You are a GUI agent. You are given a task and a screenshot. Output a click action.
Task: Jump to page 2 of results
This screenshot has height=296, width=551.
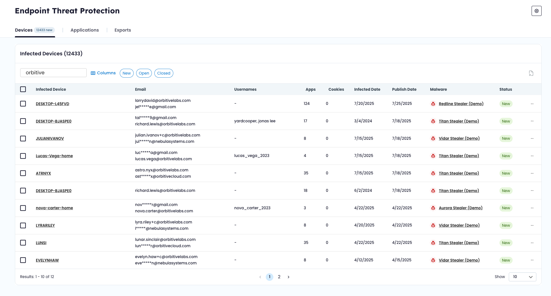pyautogui.click(x=279, y=277)
